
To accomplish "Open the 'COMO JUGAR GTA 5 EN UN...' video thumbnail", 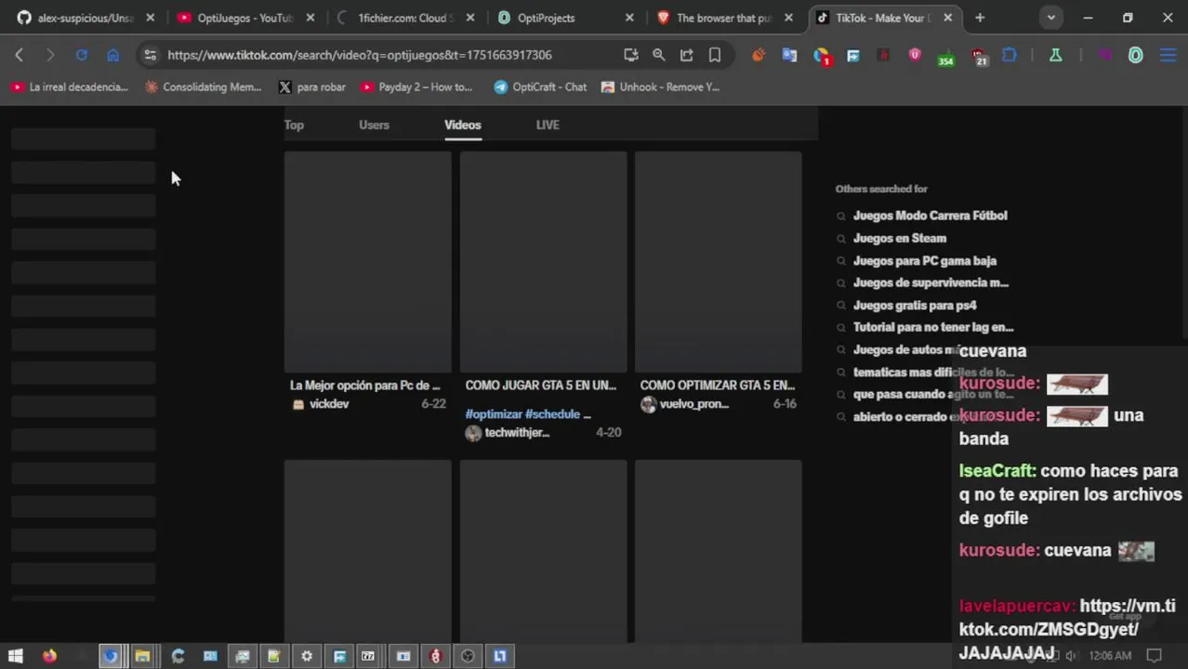I will coord(543,262).
